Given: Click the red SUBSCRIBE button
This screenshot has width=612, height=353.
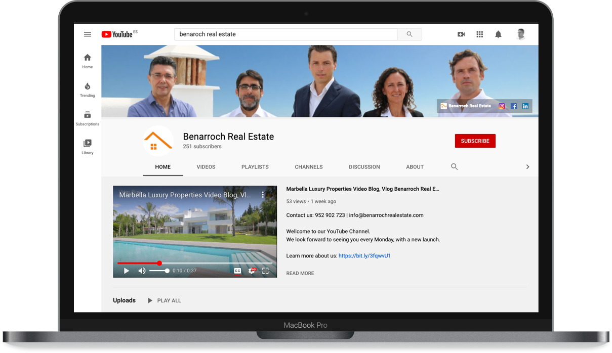Looking at the screenshot, I should pyautogui.click(x=475, y=141).
